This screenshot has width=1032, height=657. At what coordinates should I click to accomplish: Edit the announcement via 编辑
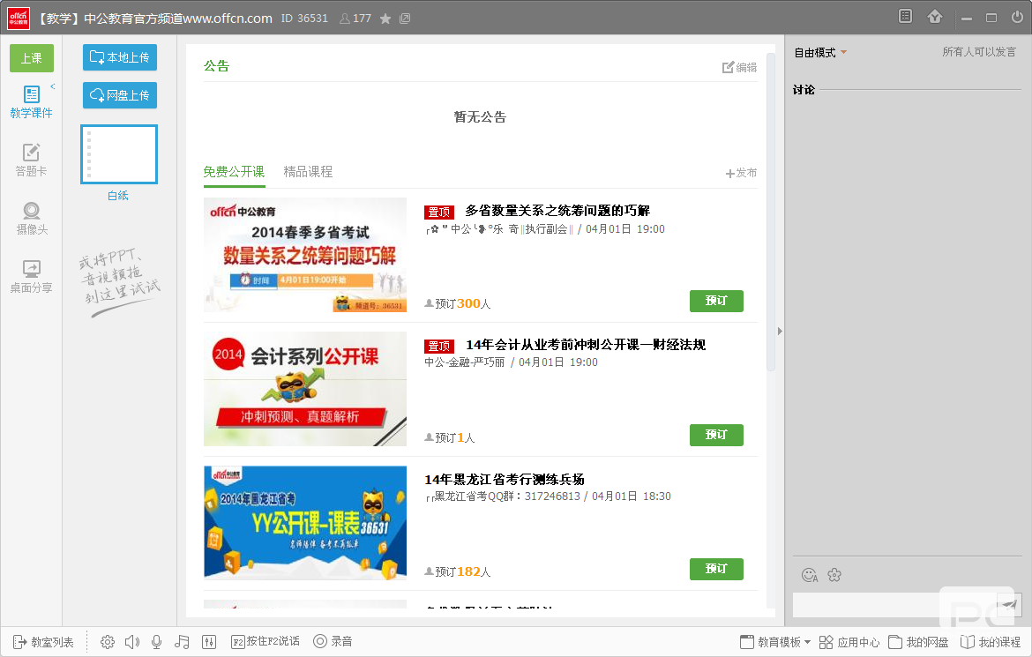739,67
